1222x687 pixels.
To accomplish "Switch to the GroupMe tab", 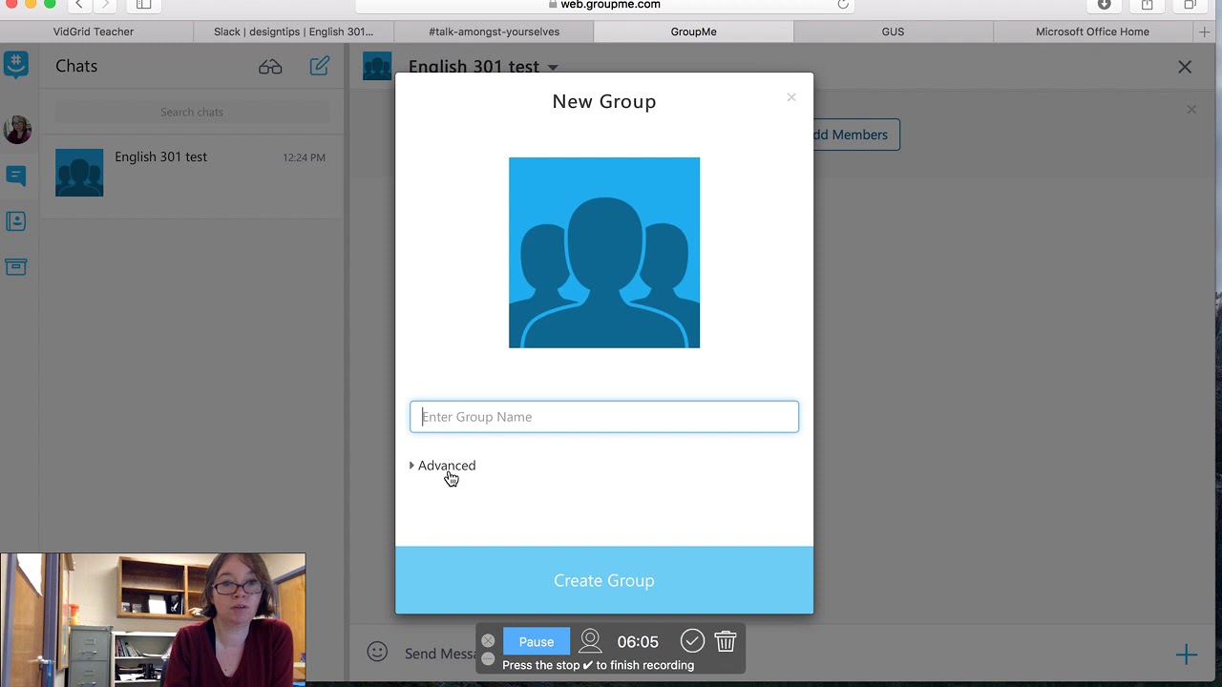I will 693,31.
